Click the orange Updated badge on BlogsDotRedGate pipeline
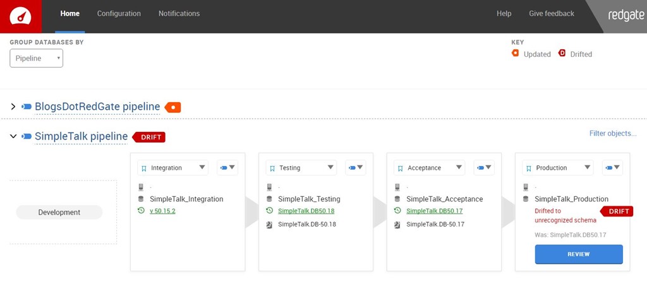The height and width of the screenshot is (289, 647). click(x=173, y=107)
